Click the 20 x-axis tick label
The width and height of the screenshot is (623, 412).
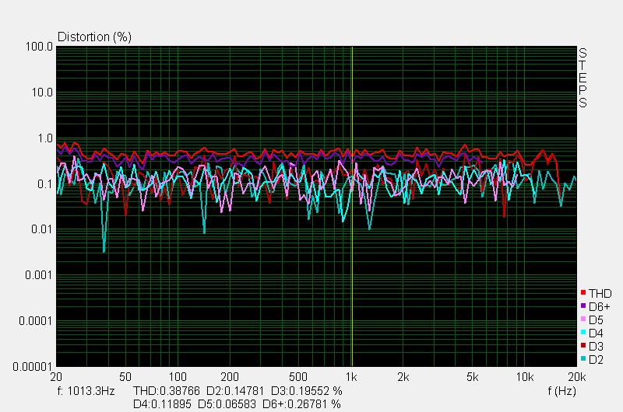[x=56, y=377]
